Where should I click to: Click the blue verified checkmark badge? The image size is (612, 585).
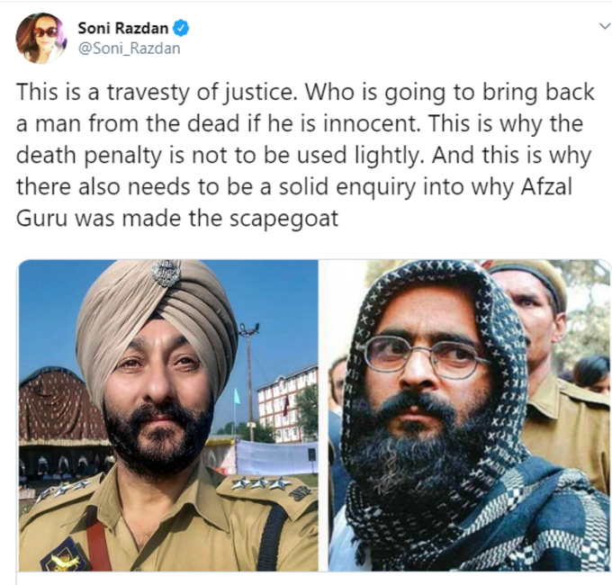(x=181, y=28)
